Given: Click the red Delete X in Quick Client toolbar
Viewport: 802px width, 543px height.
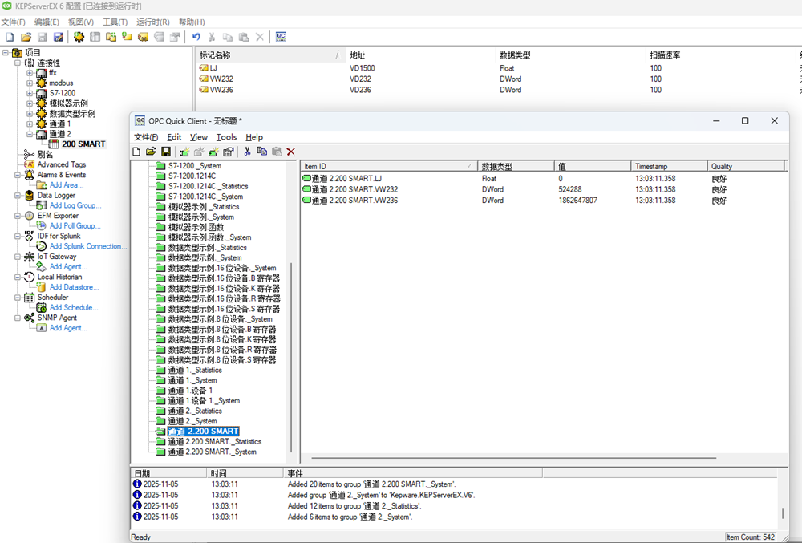Looking at the screenshot, I should 290,152.
